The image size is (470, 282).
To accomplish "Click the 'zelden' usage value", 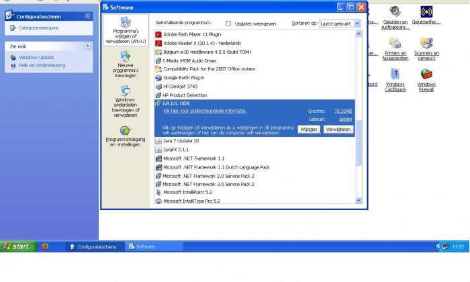I will coord(345,120).
